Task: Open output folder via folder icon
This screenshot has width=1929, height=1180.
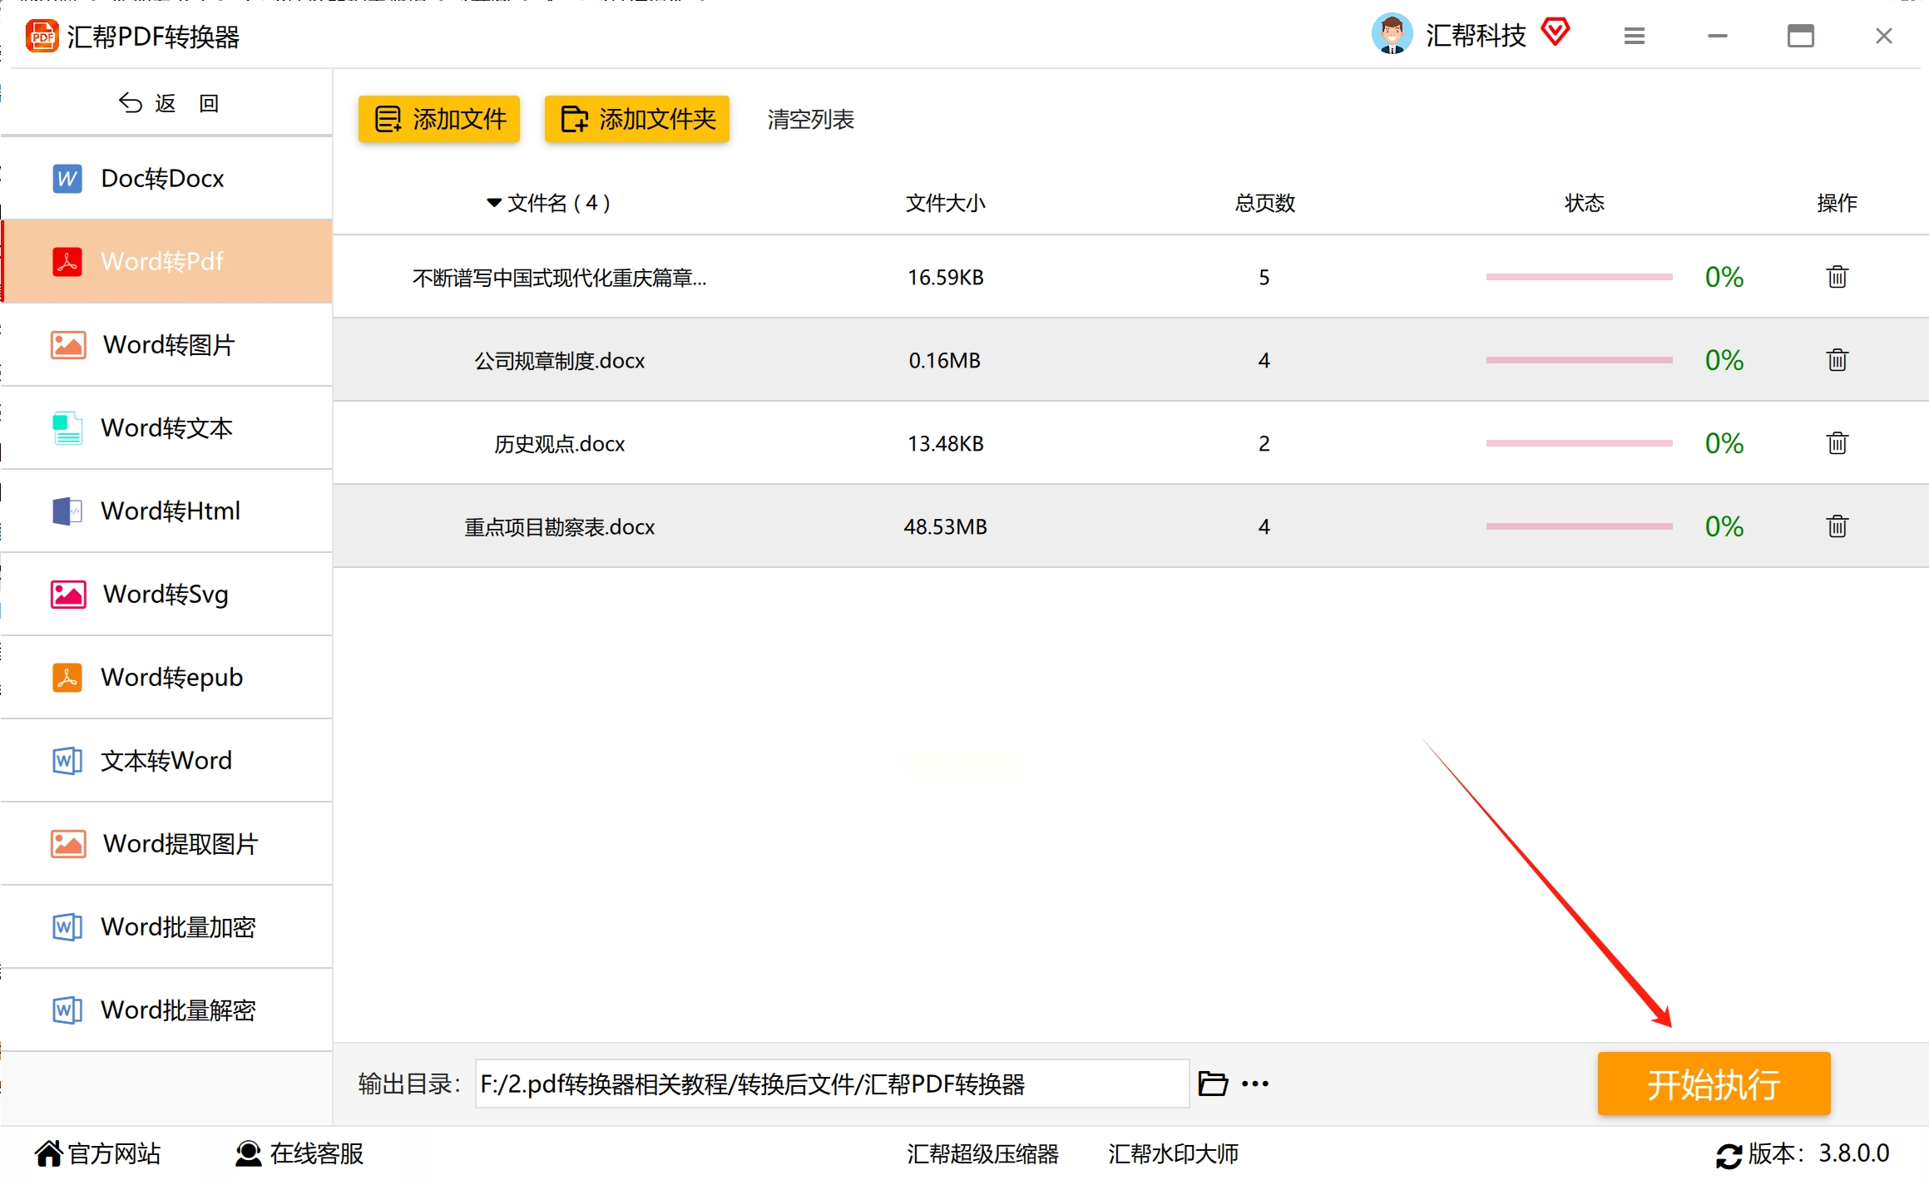Action: click(x=1213, y=1084)
